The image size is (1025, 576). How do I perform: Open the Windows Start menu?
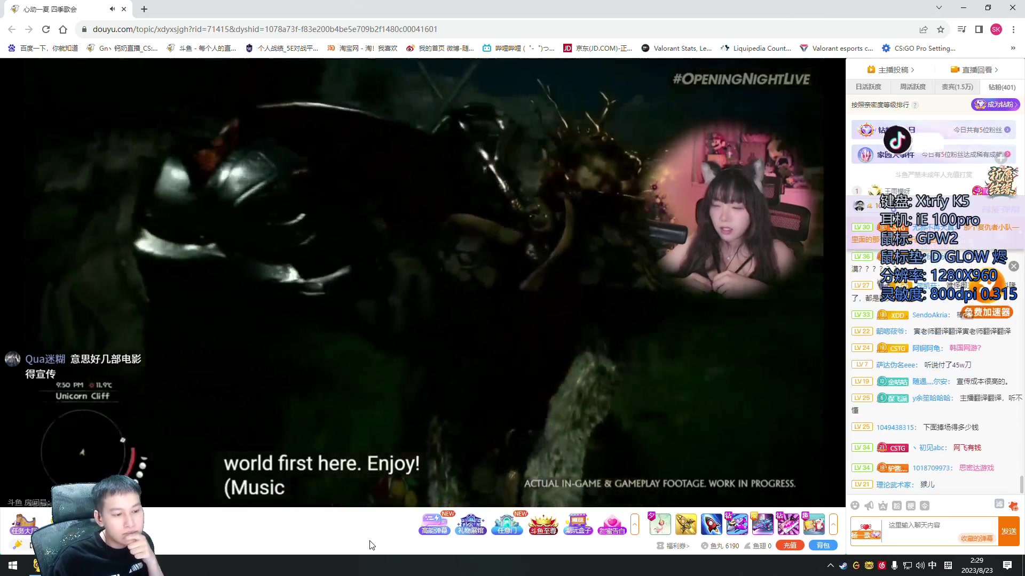click(x=13, y=565)
